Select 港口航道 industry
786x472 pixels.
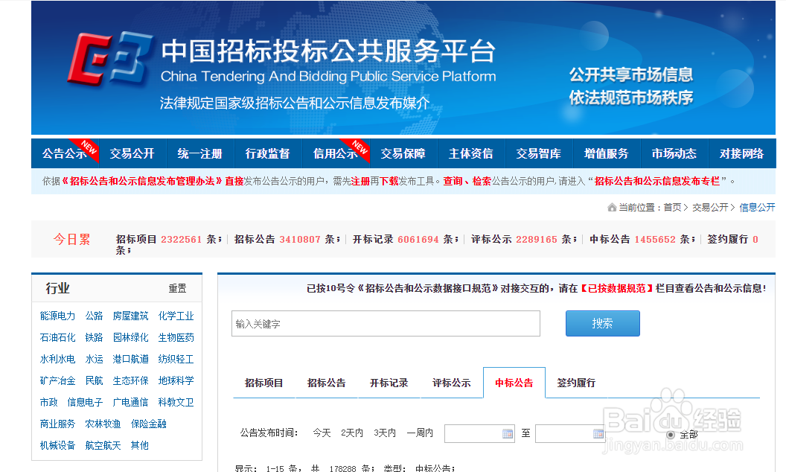tap(131, 359)
